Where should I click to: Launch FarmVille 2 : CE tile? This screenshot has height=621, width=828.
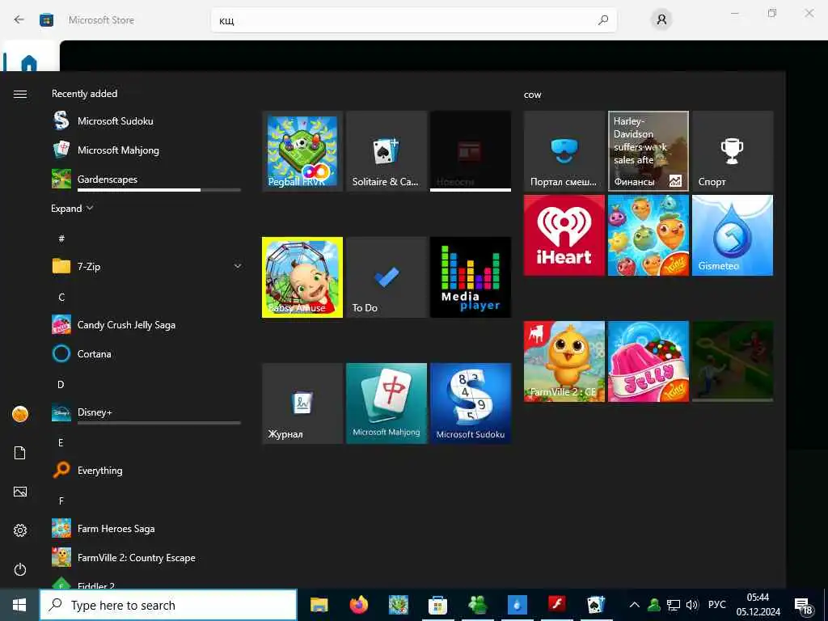coord(564,361)
